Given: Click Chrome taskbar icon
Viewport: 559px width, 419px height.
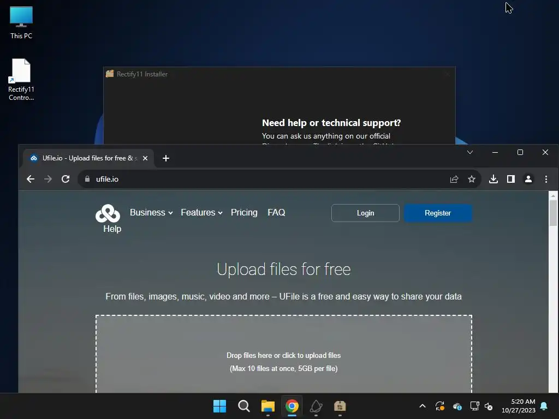Looking at the screenshot, I should tap(292, 406).
